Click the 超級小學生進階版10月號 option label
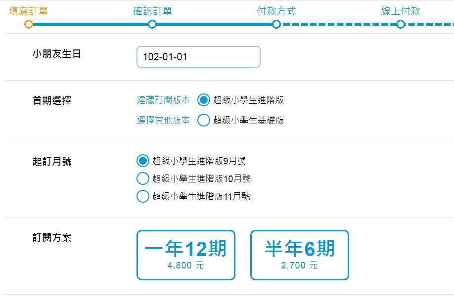This screenshot has height=307, width=454. pyautogui.click(x=201, y=178)
